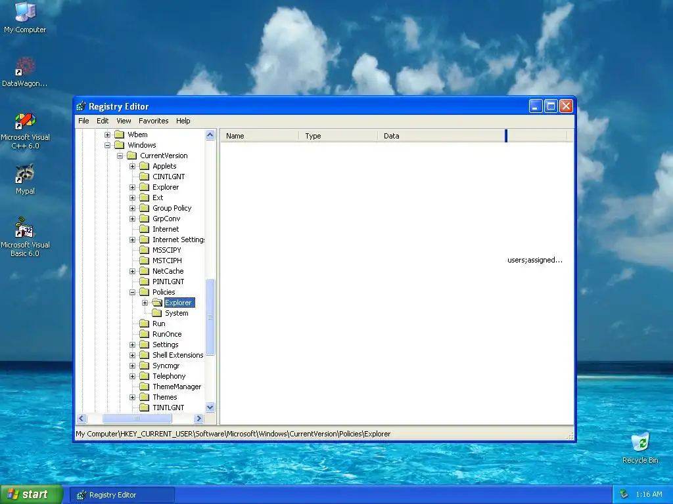Open the Favorites menu
The image size is (673, 504).
click(153, 121)
